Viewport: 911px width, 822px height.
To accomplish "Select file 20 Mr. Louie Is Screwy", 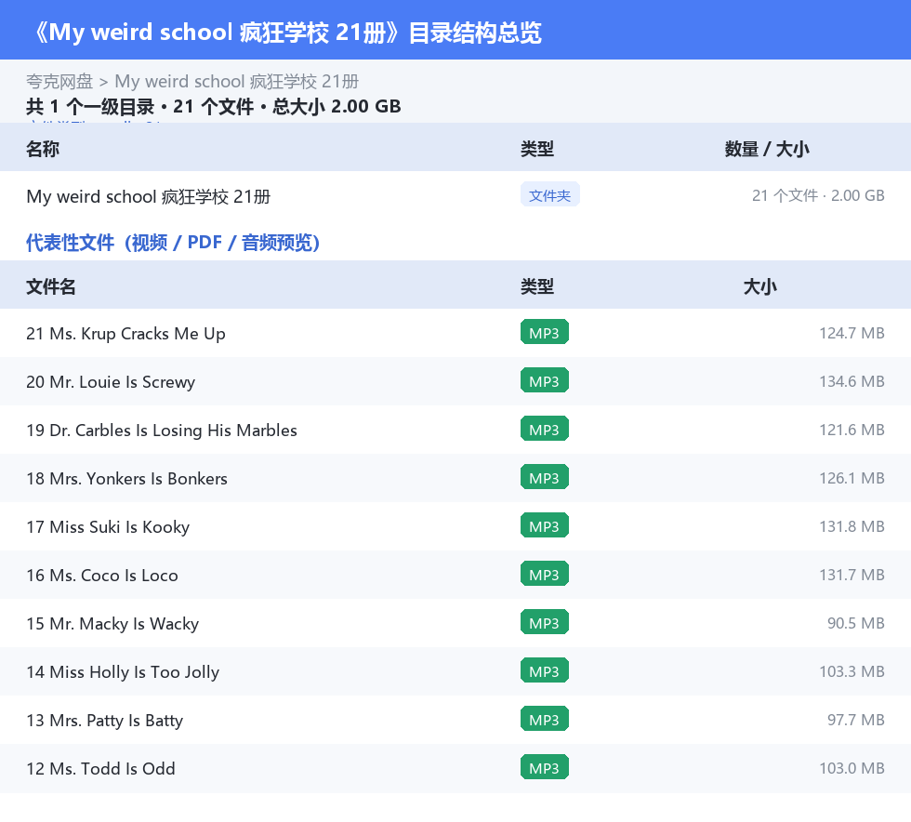I will click(x=455, y=381).
